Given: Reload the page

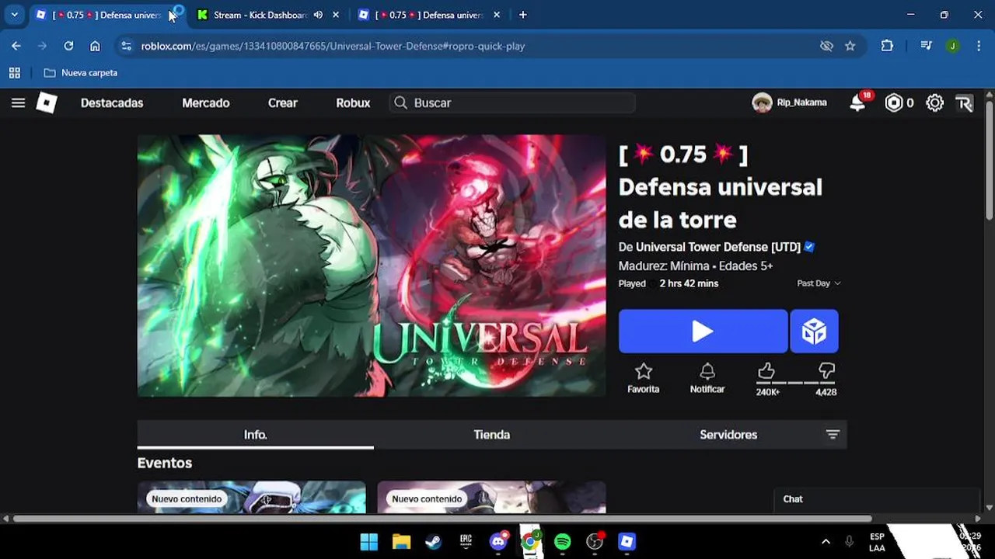Looking at the screenshot, I should coord(68,46).
